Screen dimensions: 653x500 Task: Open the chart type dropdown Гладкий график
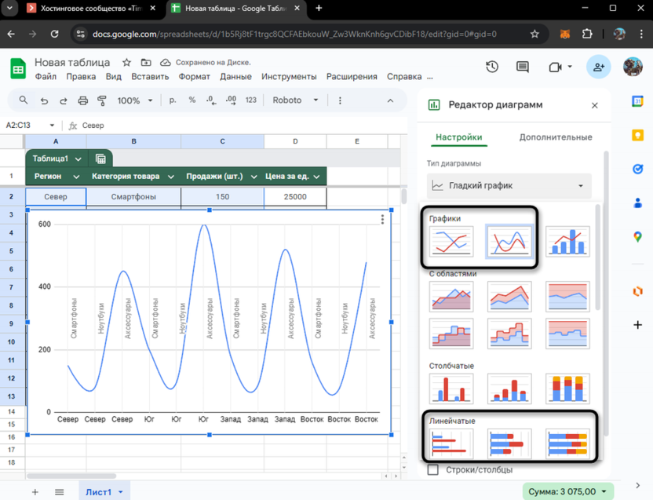coord(509,186)
